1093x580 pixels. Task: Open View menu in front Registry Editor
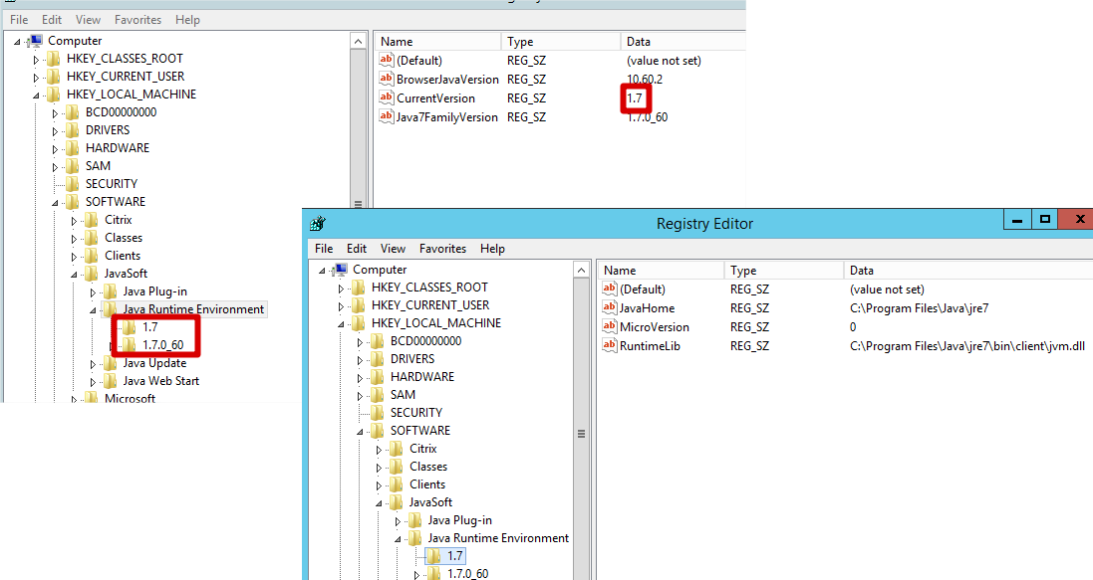(x=393, y=249)
